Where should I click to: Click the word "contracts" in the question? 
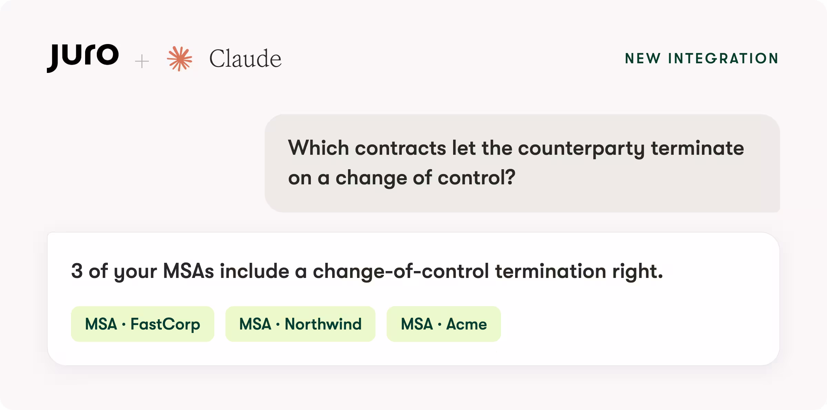[x=400, y=148]
